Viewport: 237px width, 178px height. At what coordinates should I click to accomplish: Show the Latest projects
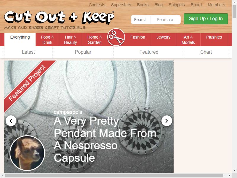click(28, 52)
